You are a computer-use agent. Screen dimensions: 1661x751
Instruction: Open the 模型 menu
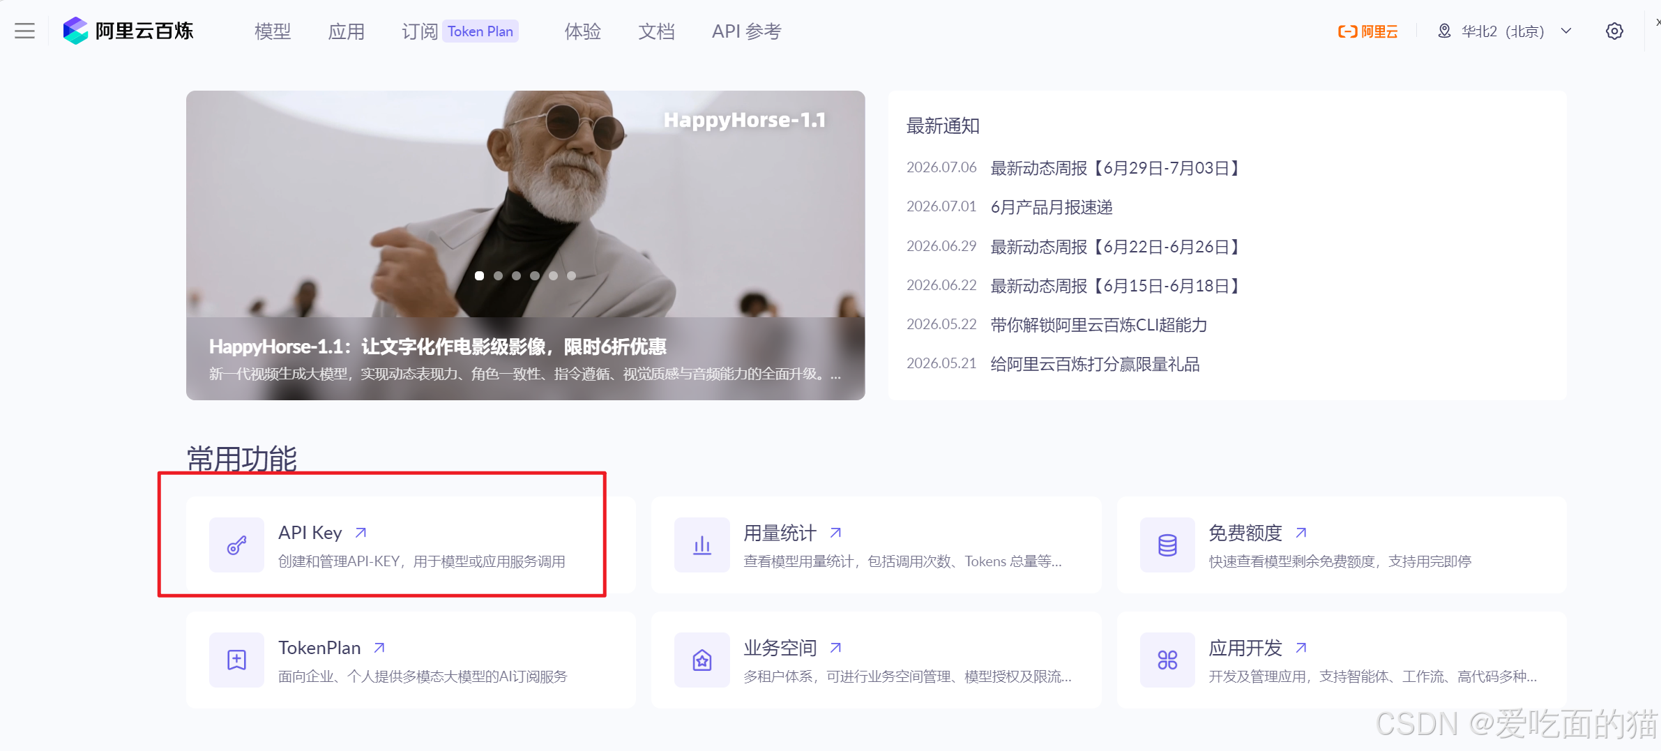[x=273, y=31]
